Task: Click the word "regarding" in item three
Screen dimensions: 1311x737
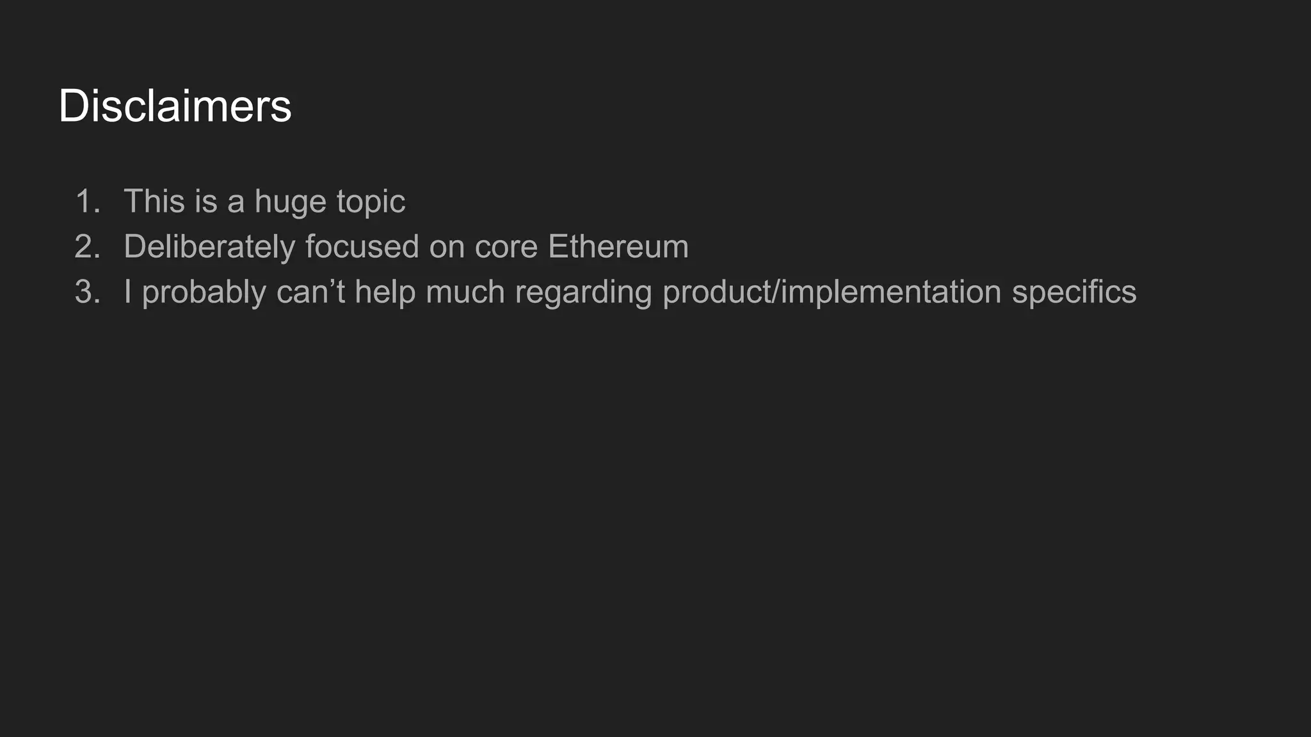Action: click(x=583, y=292)
